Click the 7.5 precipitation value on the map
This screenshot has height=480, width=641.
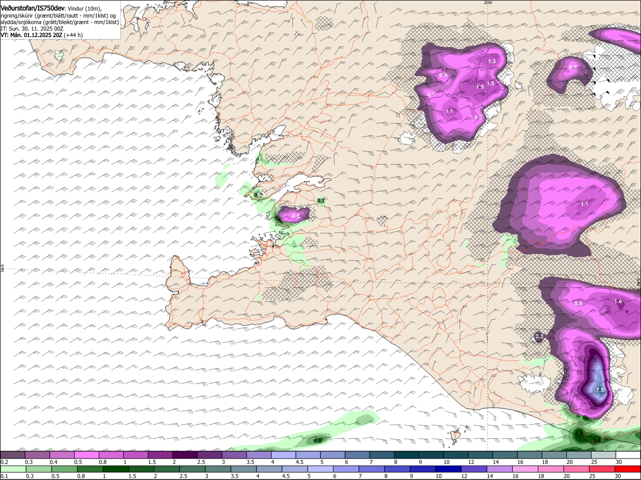tap(600, 390)
